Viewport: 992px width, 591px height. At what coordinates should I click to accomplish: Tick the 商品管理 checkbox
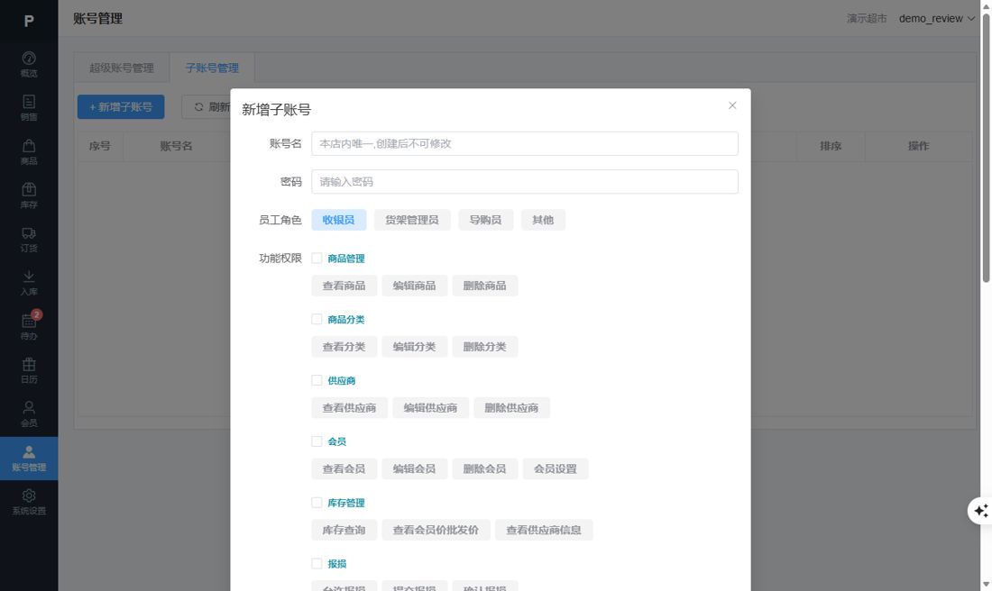pyautogui.click(x=317, y=258)
